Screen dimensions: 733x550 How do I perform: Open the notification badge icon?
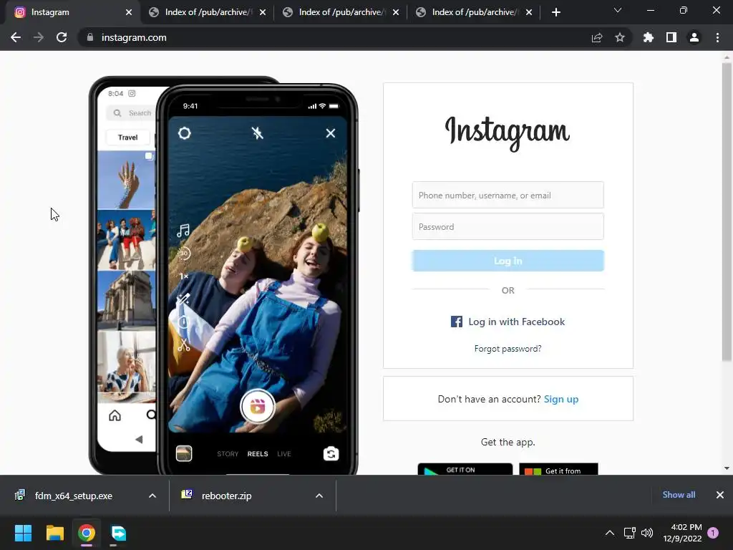point(713,533)
